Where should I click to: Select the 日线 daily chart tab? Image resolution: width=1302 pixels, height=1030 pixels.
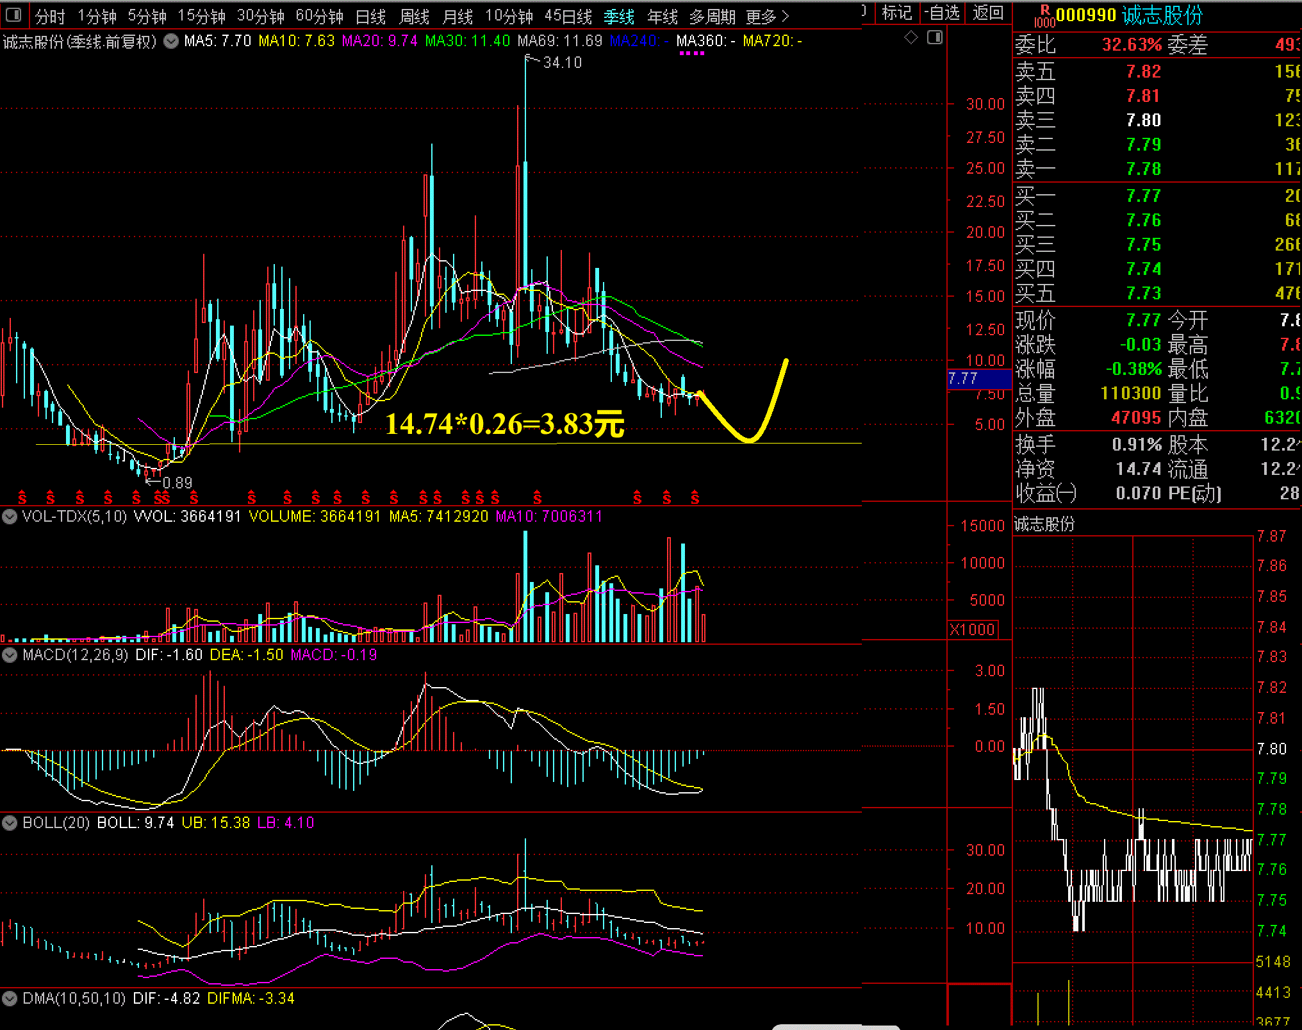(x=371, y=16)
